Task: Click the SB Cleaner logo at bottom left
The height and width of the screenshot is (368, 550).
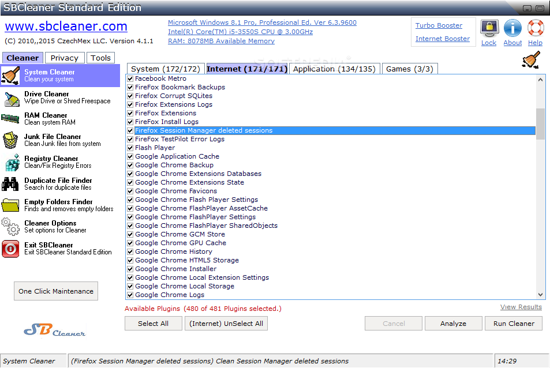Action: click(x=55, y=330)
